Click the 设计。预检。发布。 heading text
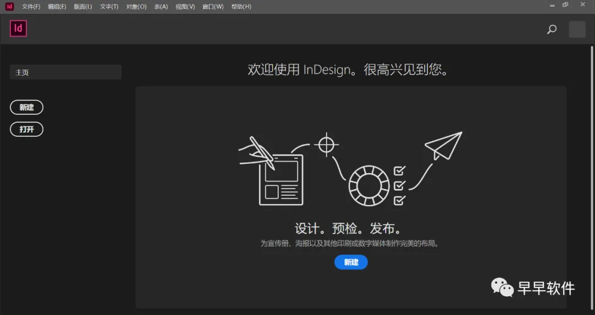Image resolution: width=595 pixels, height=315 pixels. pyautogui.click(x=348, y=228)
